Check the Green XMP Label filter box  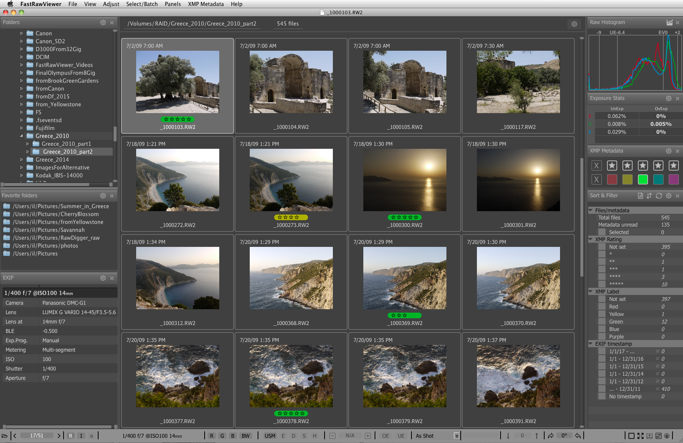point(602,322)
